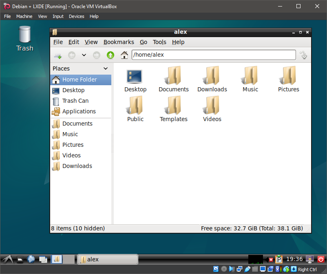Toggle the Show Desktop button on the taskbar
This screenshot has height=274, width=327.
pos(42,259)
